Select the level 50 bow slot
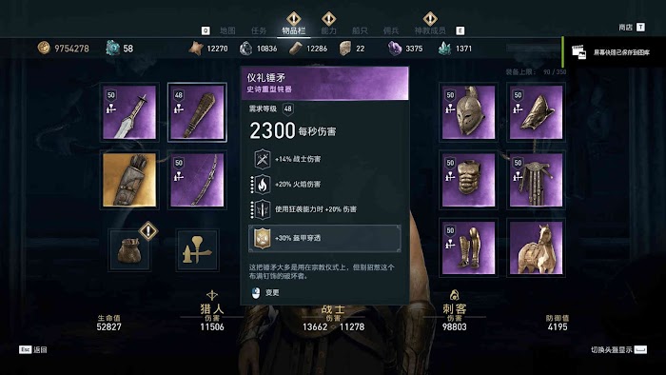666x375 pixels. pyautogui.click(x=197, y=180)
